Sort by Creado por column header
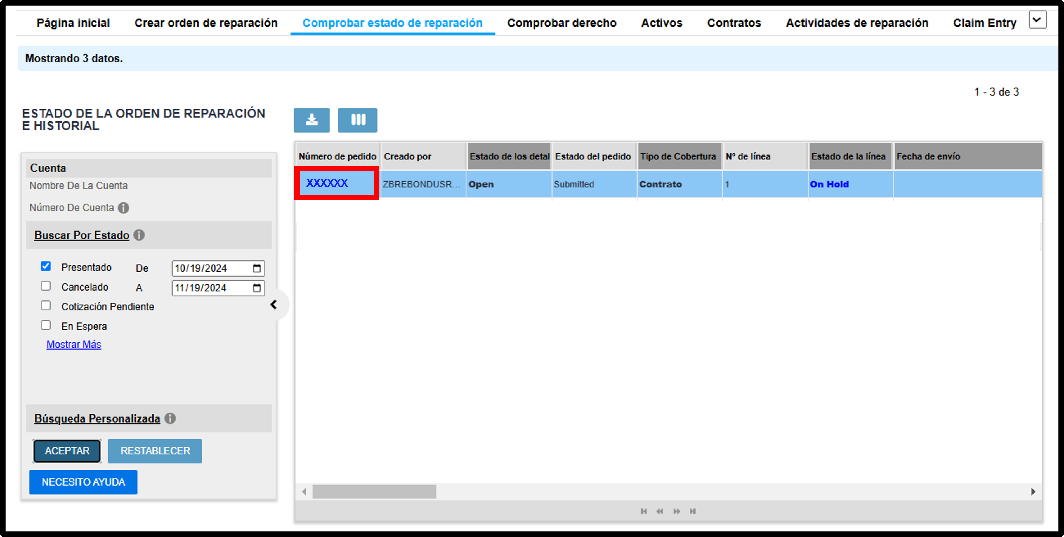The width and height of the screenshot is (1064, 537). click(423, 156)
